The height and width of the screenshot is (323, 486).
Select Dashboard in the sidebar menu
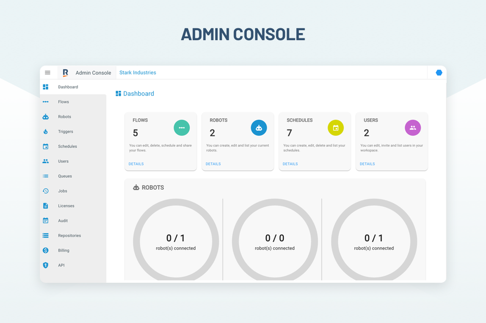pos(47,87)
